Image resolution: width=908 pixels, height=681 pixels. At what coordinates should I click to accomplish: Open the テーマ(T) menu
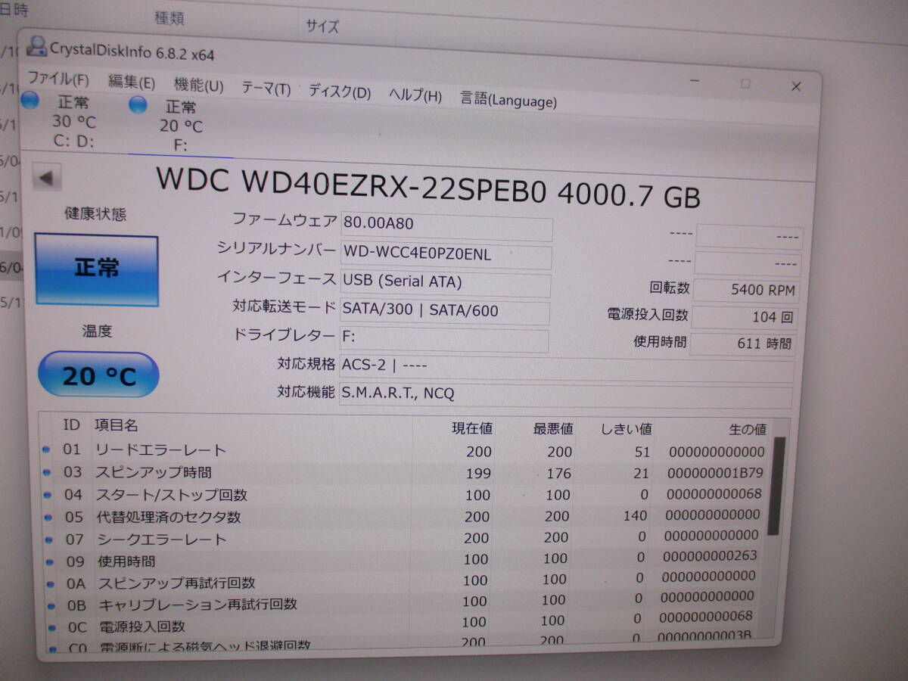[266, 89]
